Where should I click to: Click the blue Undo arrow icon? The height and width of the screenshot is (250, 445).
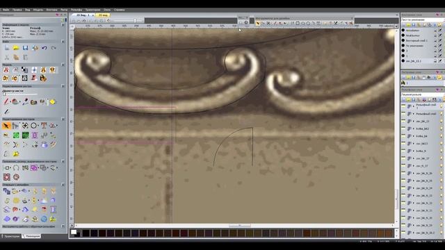(44, 48)
